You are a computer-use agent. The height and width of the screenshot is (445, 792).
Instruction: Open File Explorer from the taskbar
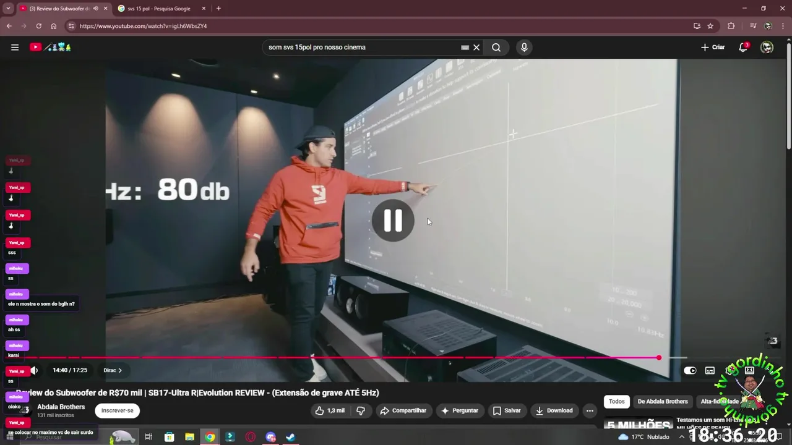pos(189,437)
